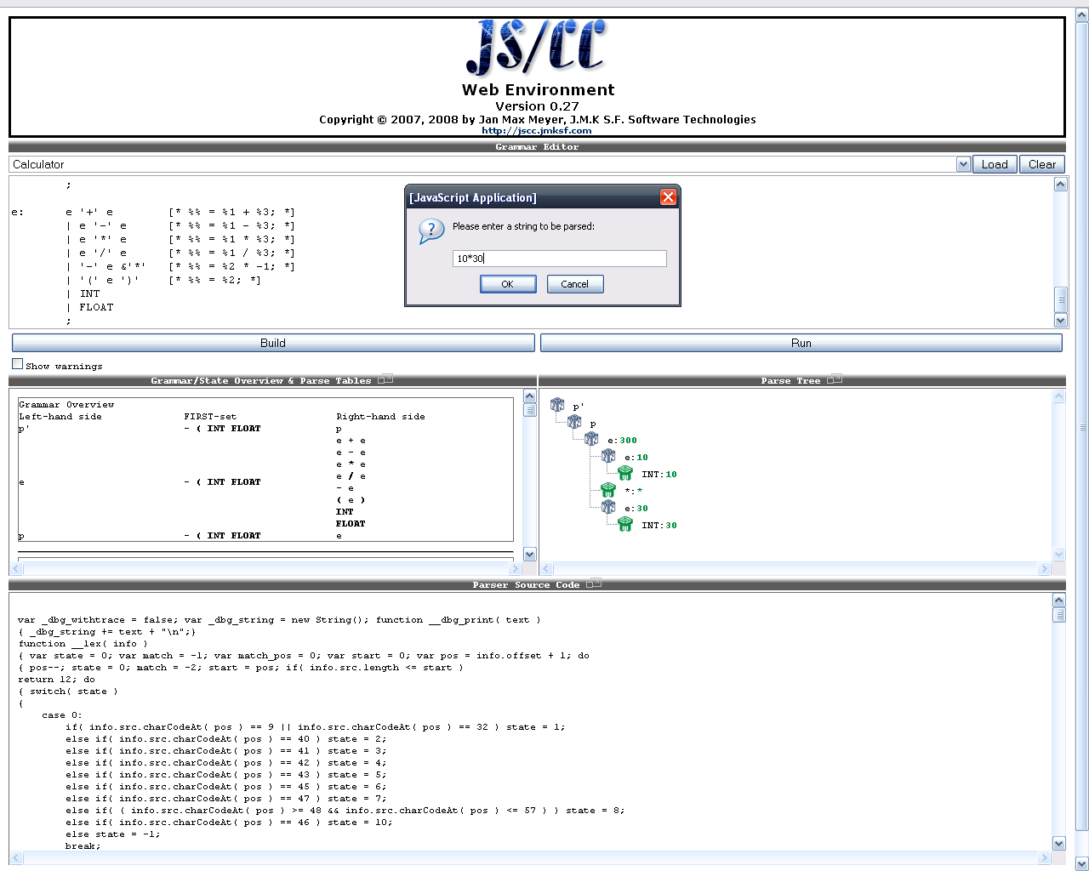Click the Build button
This screenshot has height=871, width=1089.
click(273, 343)
